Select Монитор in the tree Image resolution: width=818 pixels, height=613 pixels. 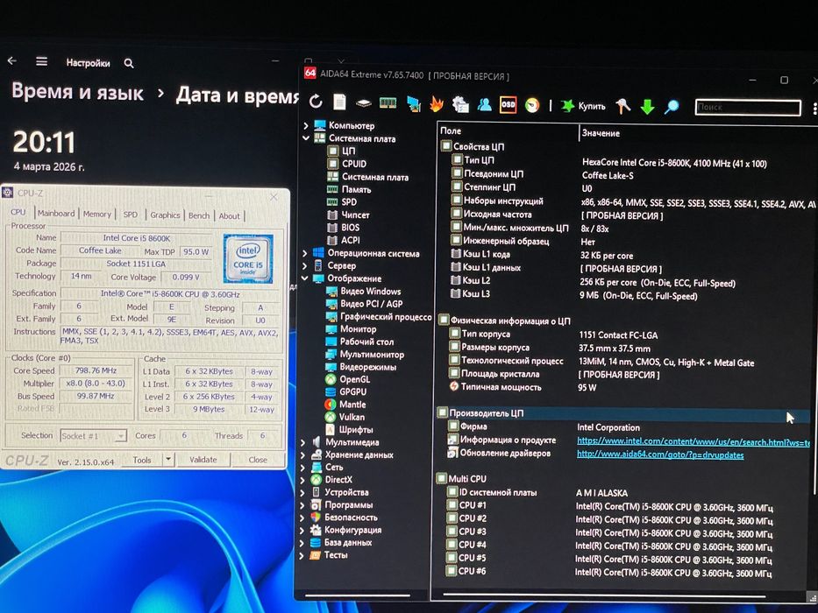[x=351, y=329]
